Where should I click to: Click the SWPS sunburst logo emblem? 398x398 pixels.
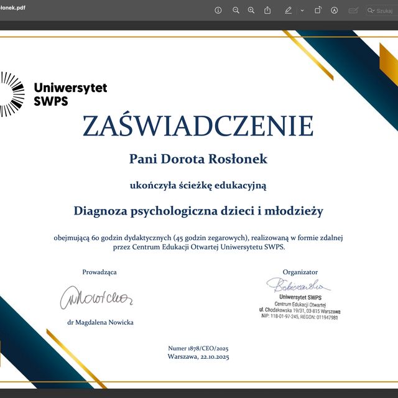(x=12, y=94)
